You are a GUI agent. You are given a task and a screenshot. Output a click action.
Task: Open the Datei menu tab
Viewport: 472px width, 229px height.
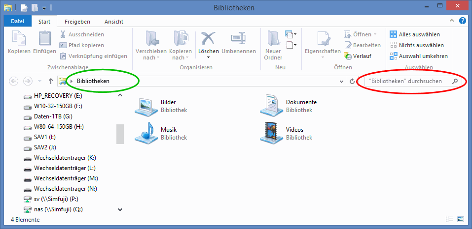(x=17, y=22)
